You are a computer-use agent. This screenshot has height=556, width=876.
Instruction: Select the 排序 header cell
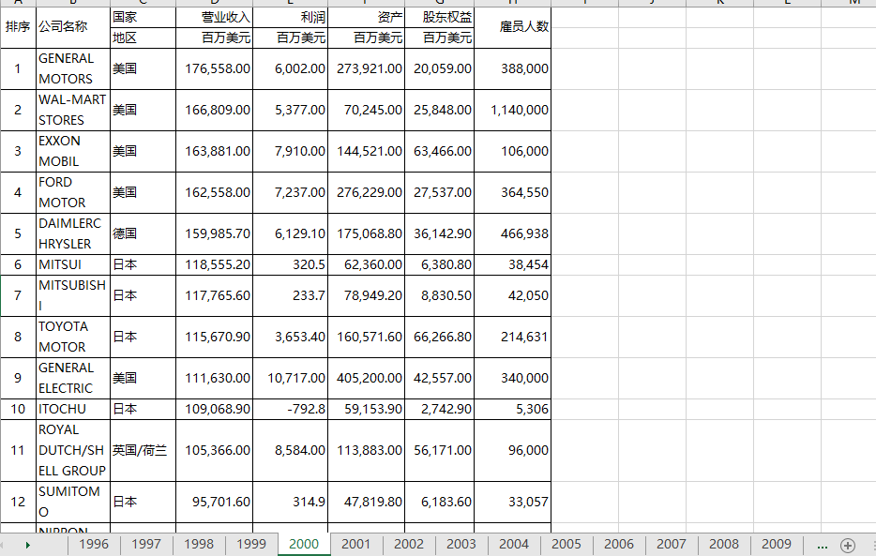(18, 27)
